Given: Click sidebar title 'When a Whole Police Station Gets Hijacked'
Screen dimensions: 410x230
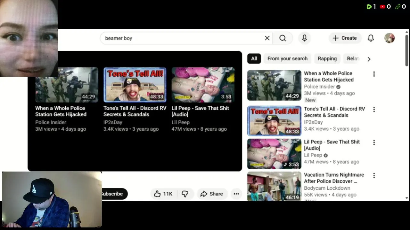Looking at the screenshot, I should pos(329,77).
